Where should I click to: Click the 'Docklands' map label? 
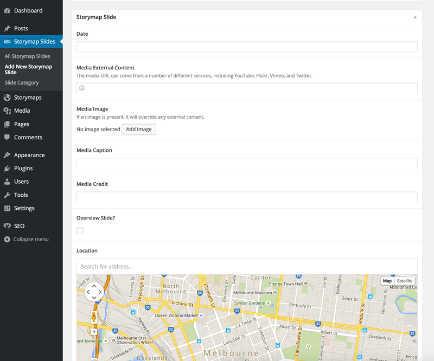tap(152, 358)
